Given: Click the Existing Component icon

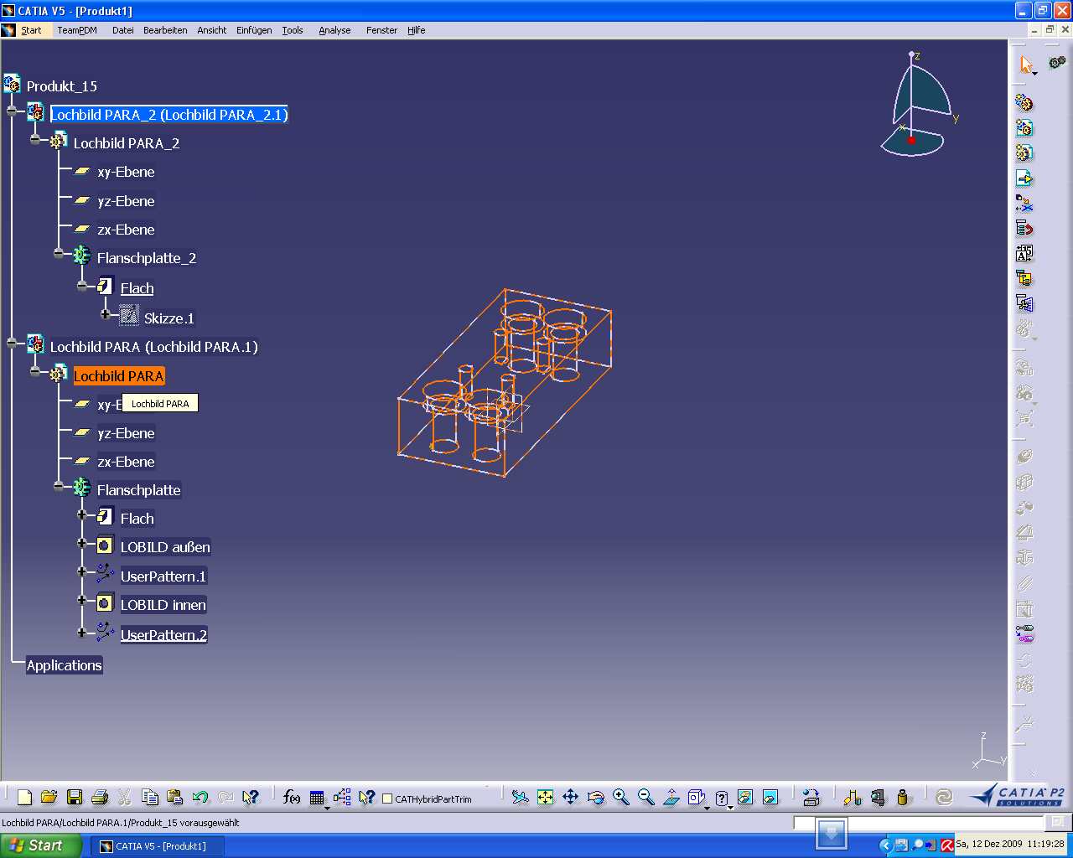Looking at the screenshot, I should coord(1024,178).
